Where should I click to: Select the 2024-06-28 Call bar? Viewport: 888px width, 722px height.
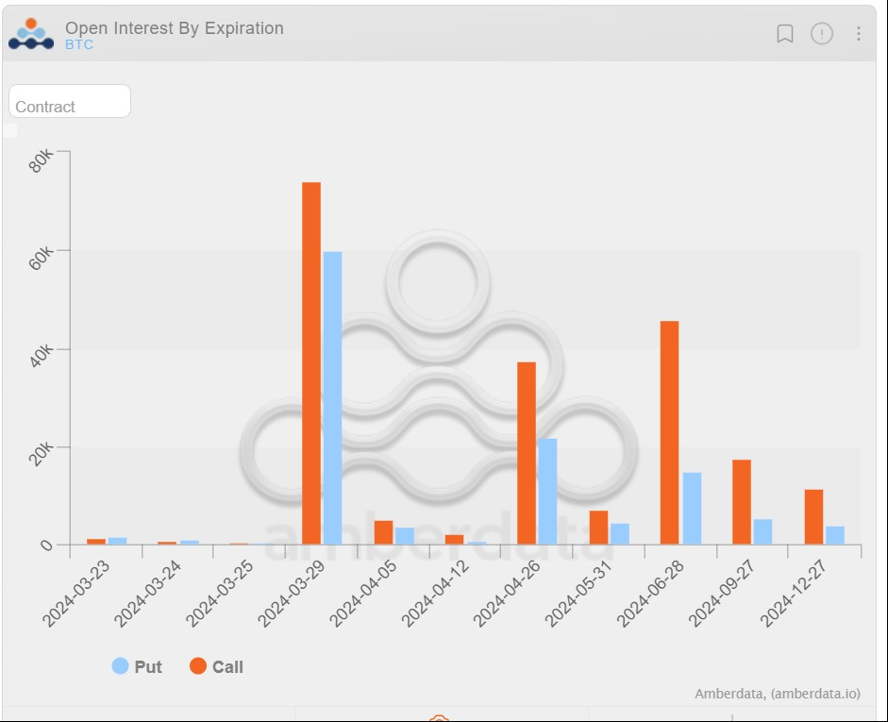[669, 432]
